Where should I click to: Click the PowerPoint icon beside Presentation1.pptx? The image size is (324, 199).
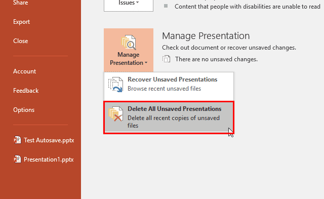pyautogui.click(x=17, y=160)
